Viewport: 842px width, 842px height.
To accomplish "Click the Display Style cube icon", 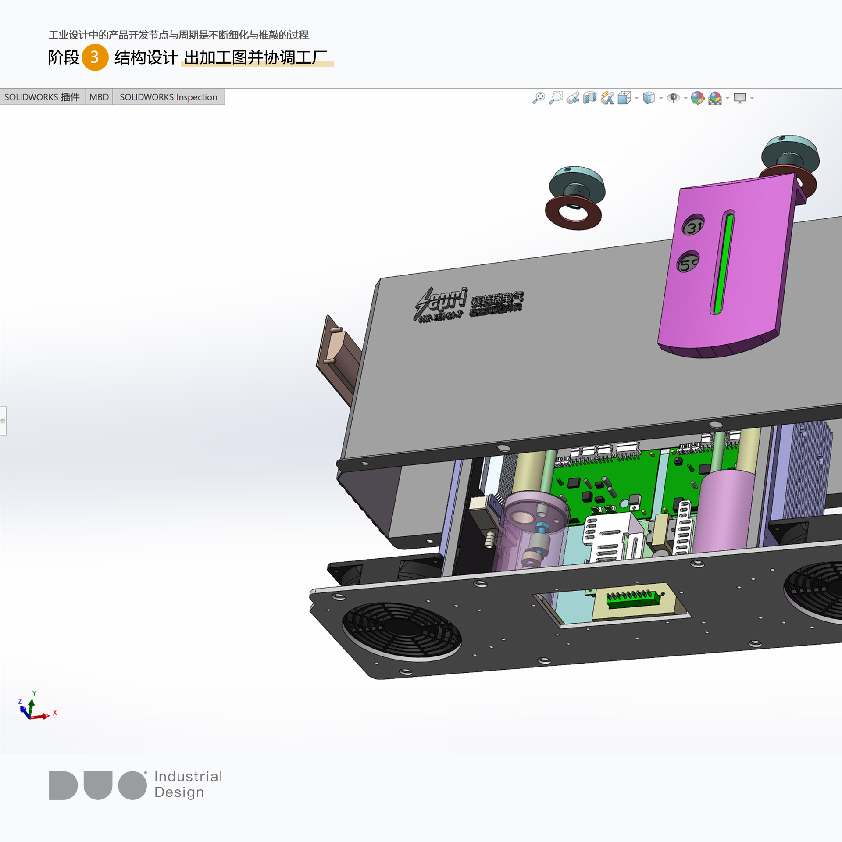I will click(x=649, y=98).
